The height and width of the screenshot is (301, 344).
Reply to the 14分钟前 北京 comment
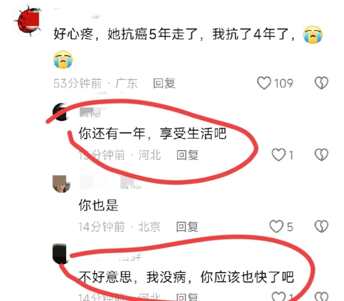pos(187,227)
